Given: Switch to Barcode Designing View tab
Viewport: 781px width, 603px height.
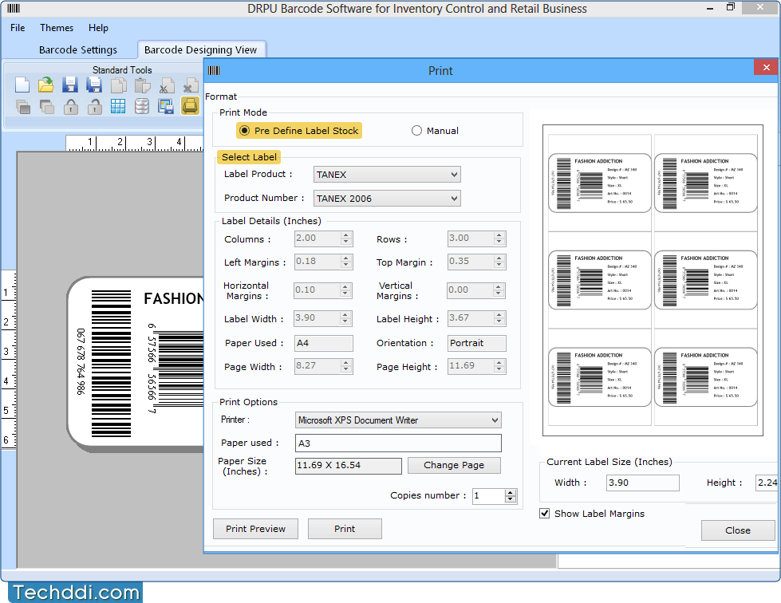Looking at the screenshot, I should click(201, 49).
